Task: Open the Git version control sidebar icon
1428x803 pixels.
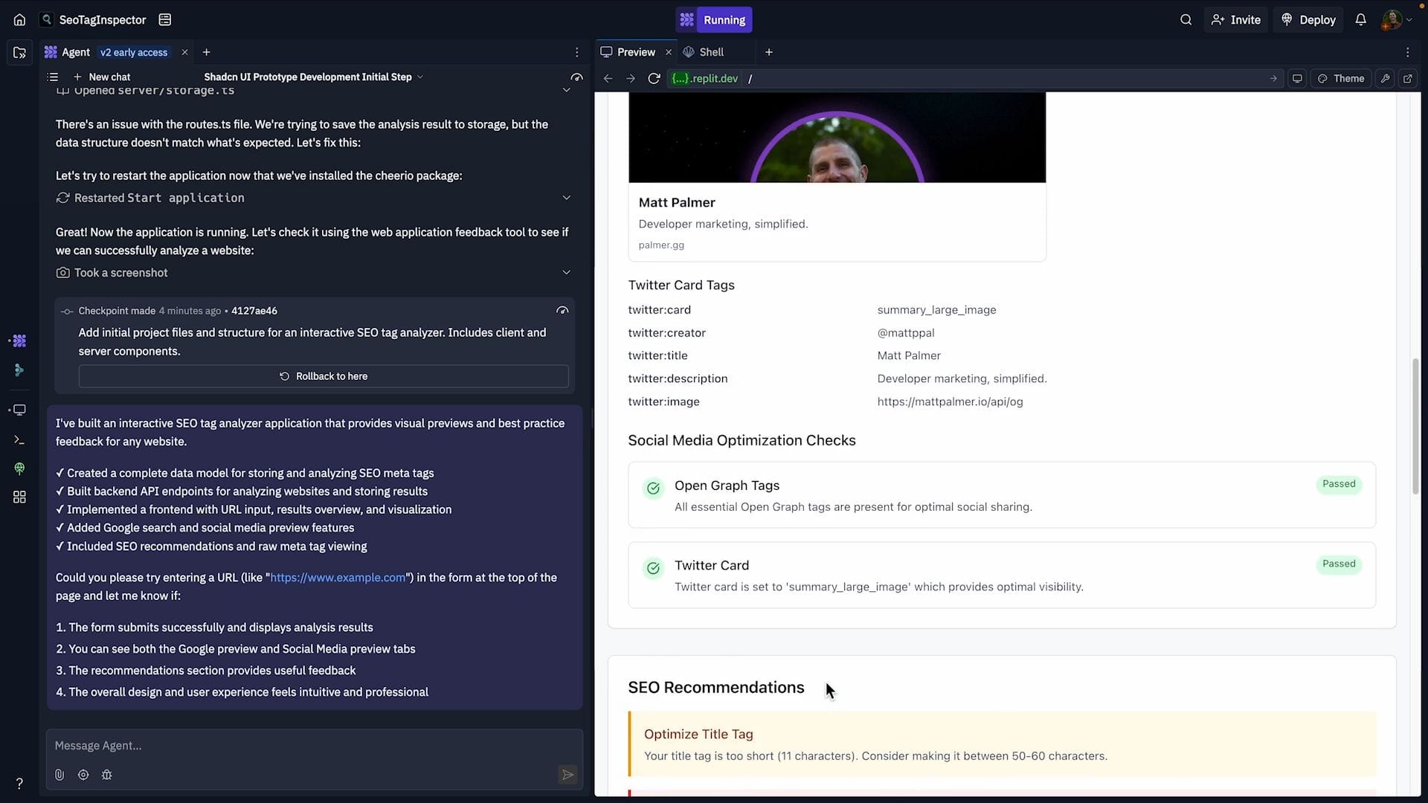Action: coord(19,370)
